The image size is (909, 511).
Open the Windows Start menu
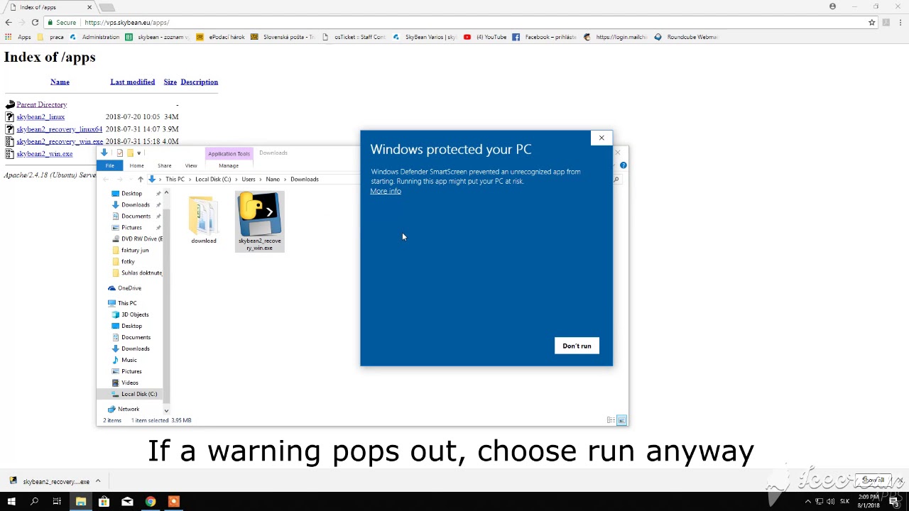pos(11,502)
